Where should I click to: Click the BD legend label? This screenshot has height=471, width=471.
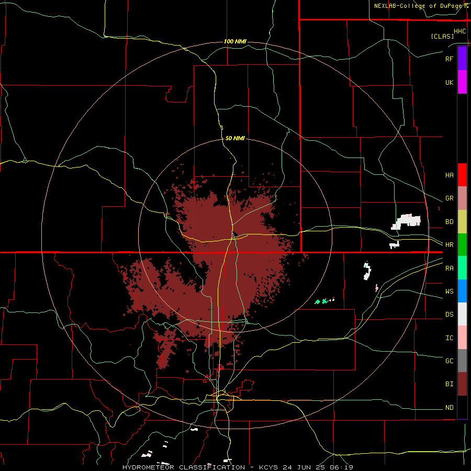coord(449,222)
